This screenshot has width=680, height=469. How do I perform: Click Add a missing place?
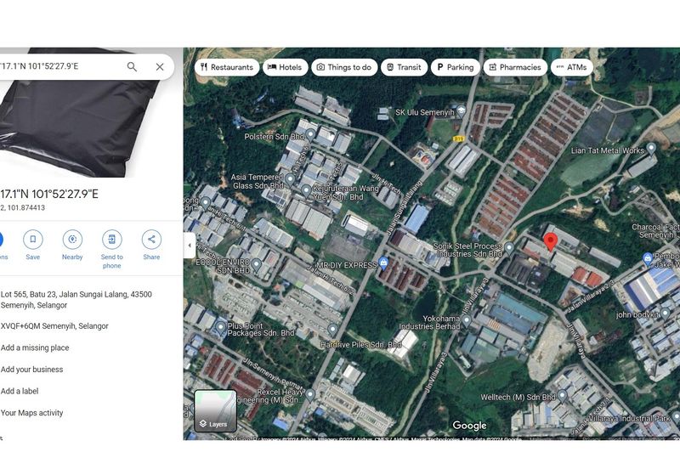(x=35, y=348)
